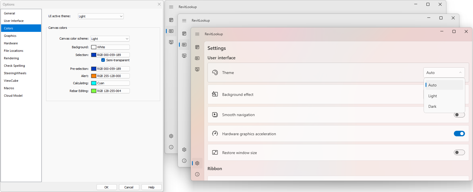Select Graphics in the Options category list
This screenshot has height=192, width=473.
tap(10, 36)
